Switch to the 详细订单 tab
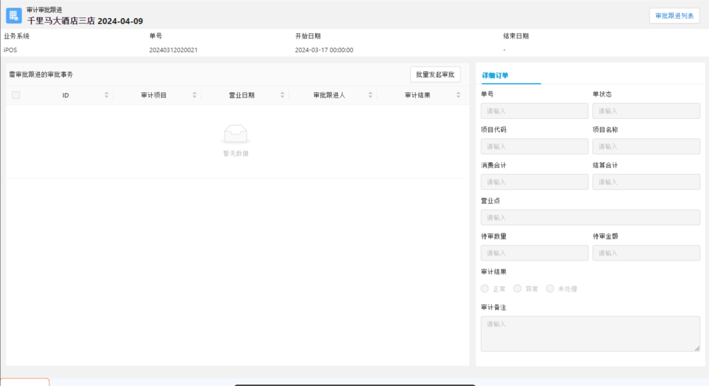The height and width of the screenshot is (386, 709). [x=495, y=75]
